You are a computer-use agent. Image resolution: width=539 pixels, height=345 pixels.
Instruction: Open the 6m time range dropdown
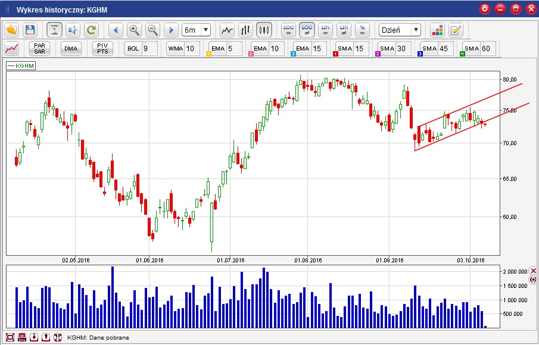197,30
